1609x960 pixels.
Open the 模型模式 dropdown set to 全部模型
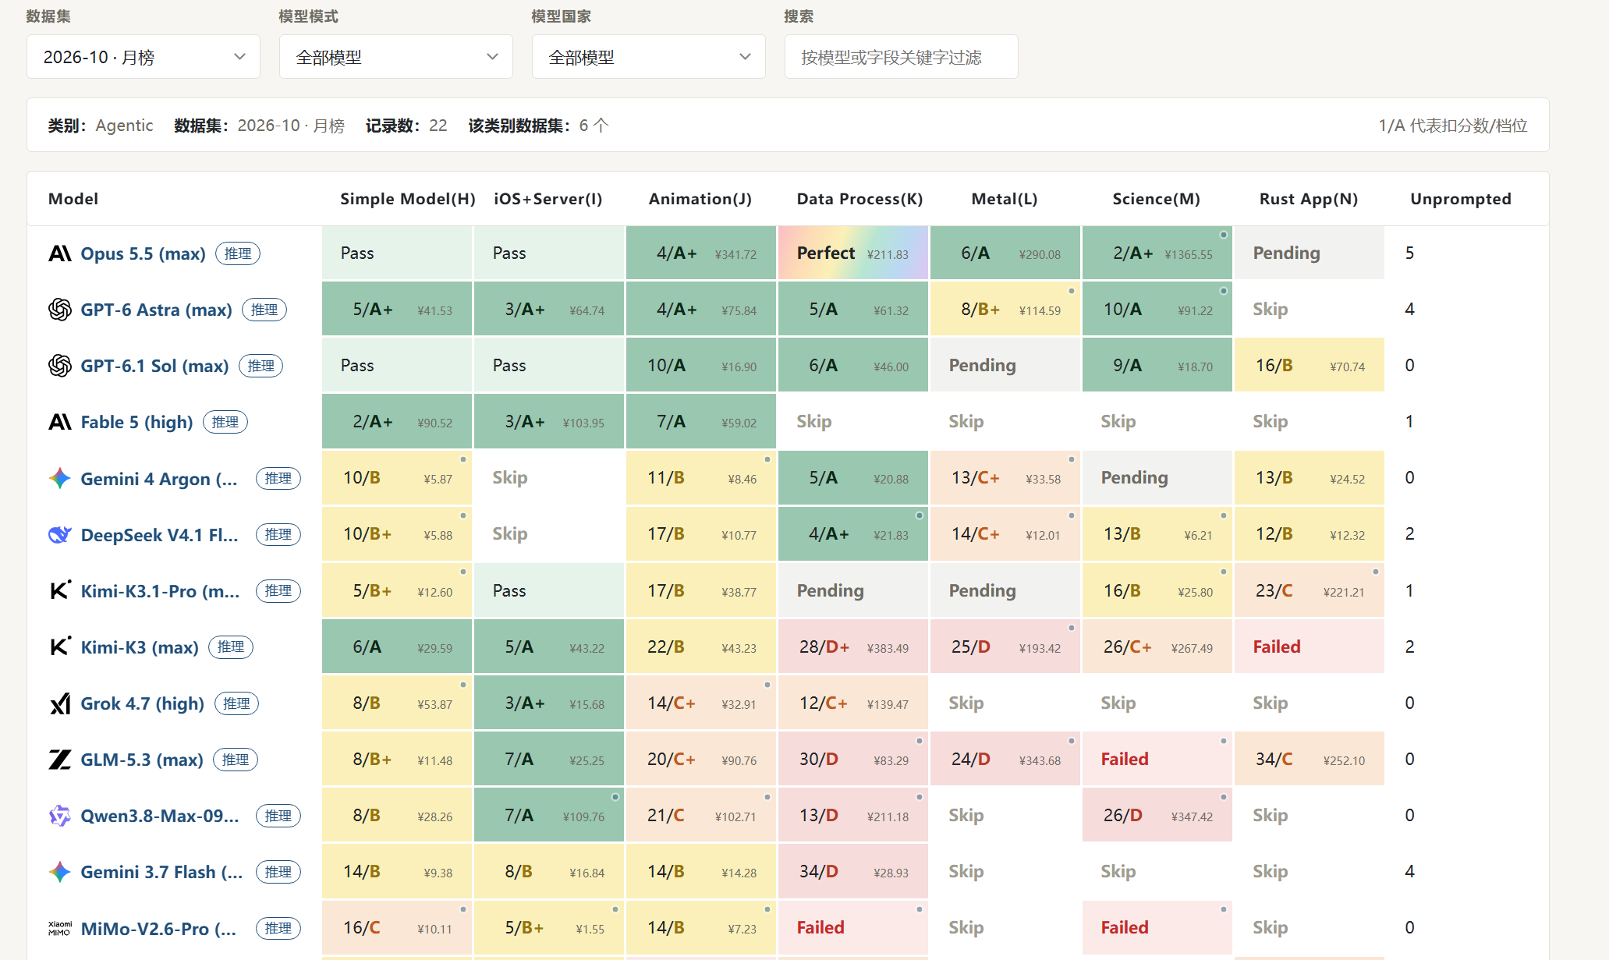396,57
